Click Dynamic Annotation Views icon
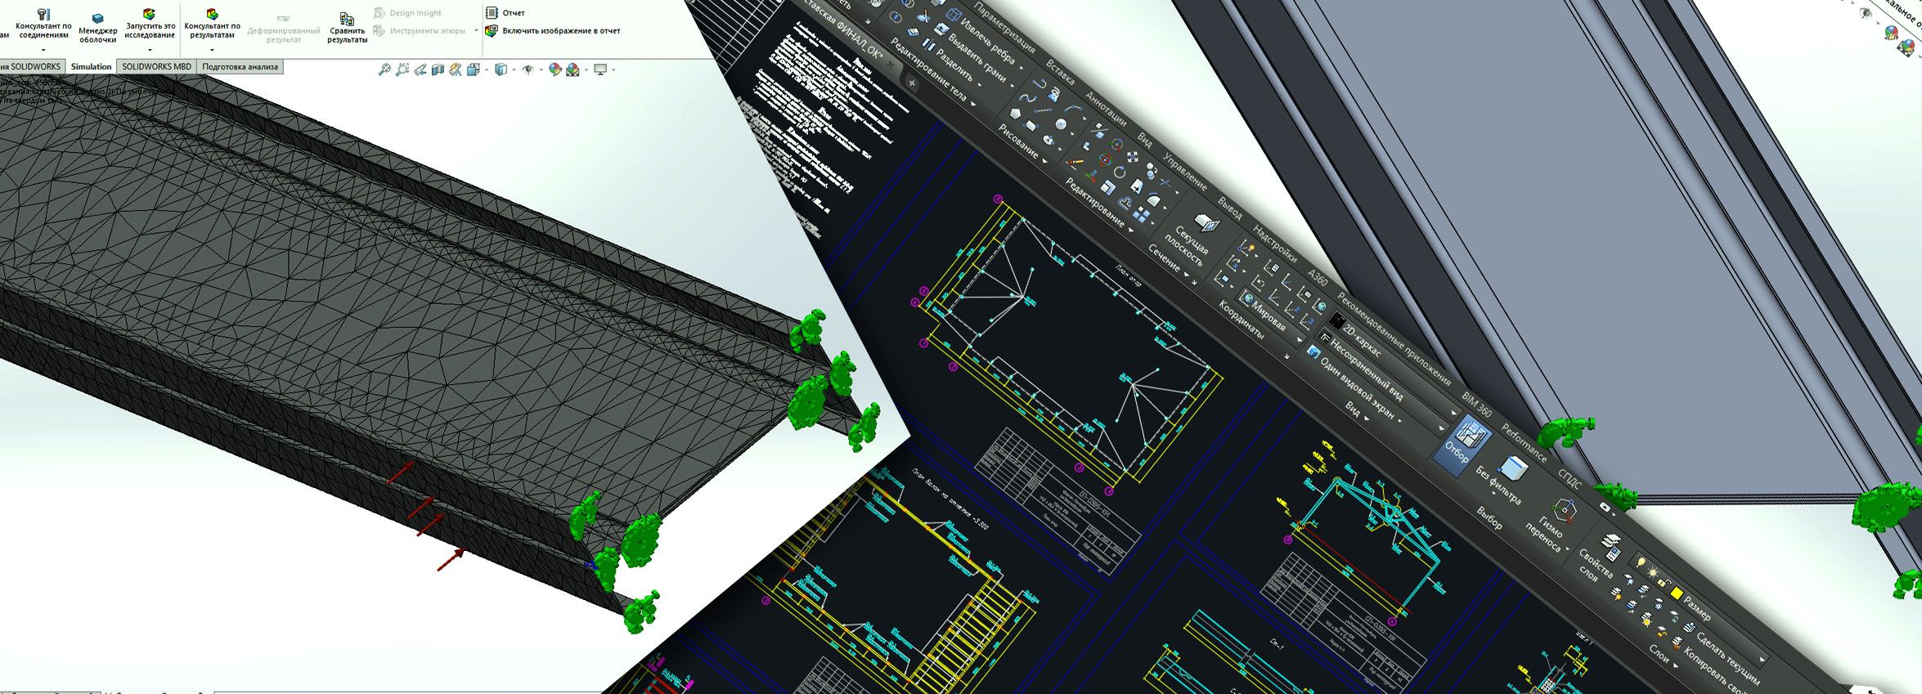This screenshot has height=694, width=1922. 456,70
